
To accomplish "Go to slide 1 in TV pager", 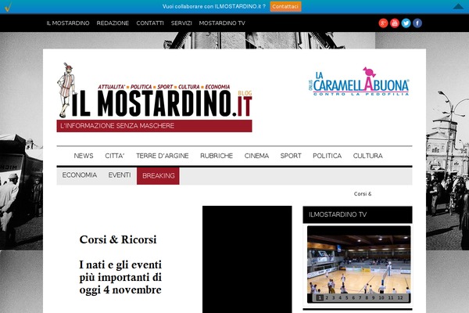I will pos(320,297).
